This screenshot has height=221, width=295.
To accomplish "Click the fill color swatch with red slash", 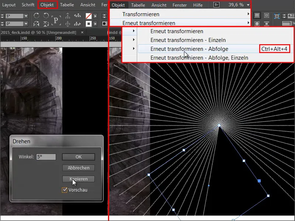I will [88, 16].
